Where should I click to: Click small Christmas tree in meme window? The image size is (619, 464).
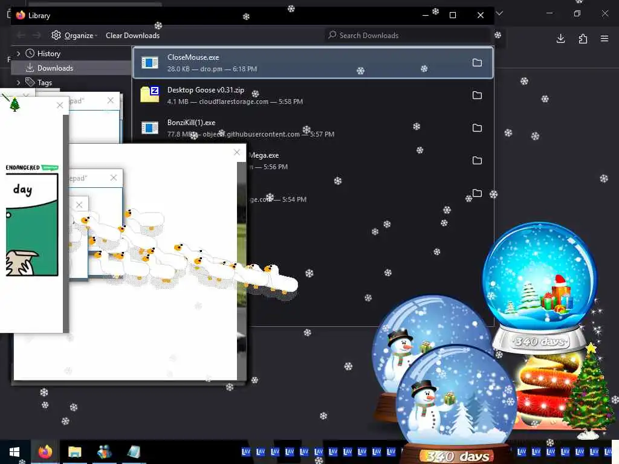click(15, 105)
